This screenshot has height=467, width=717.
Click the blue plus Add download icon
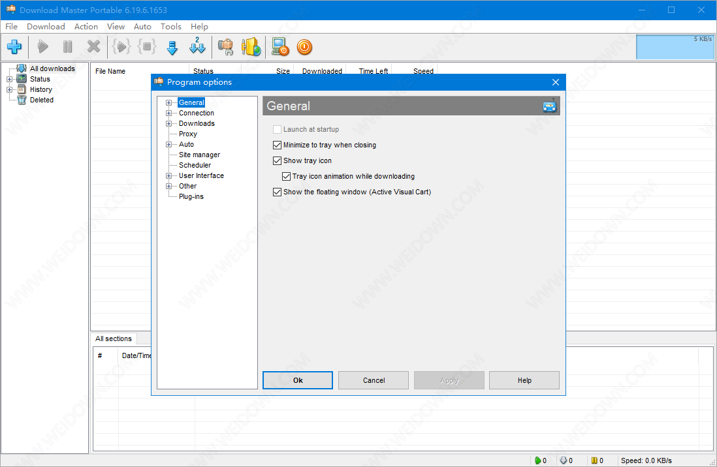(14, 46)
